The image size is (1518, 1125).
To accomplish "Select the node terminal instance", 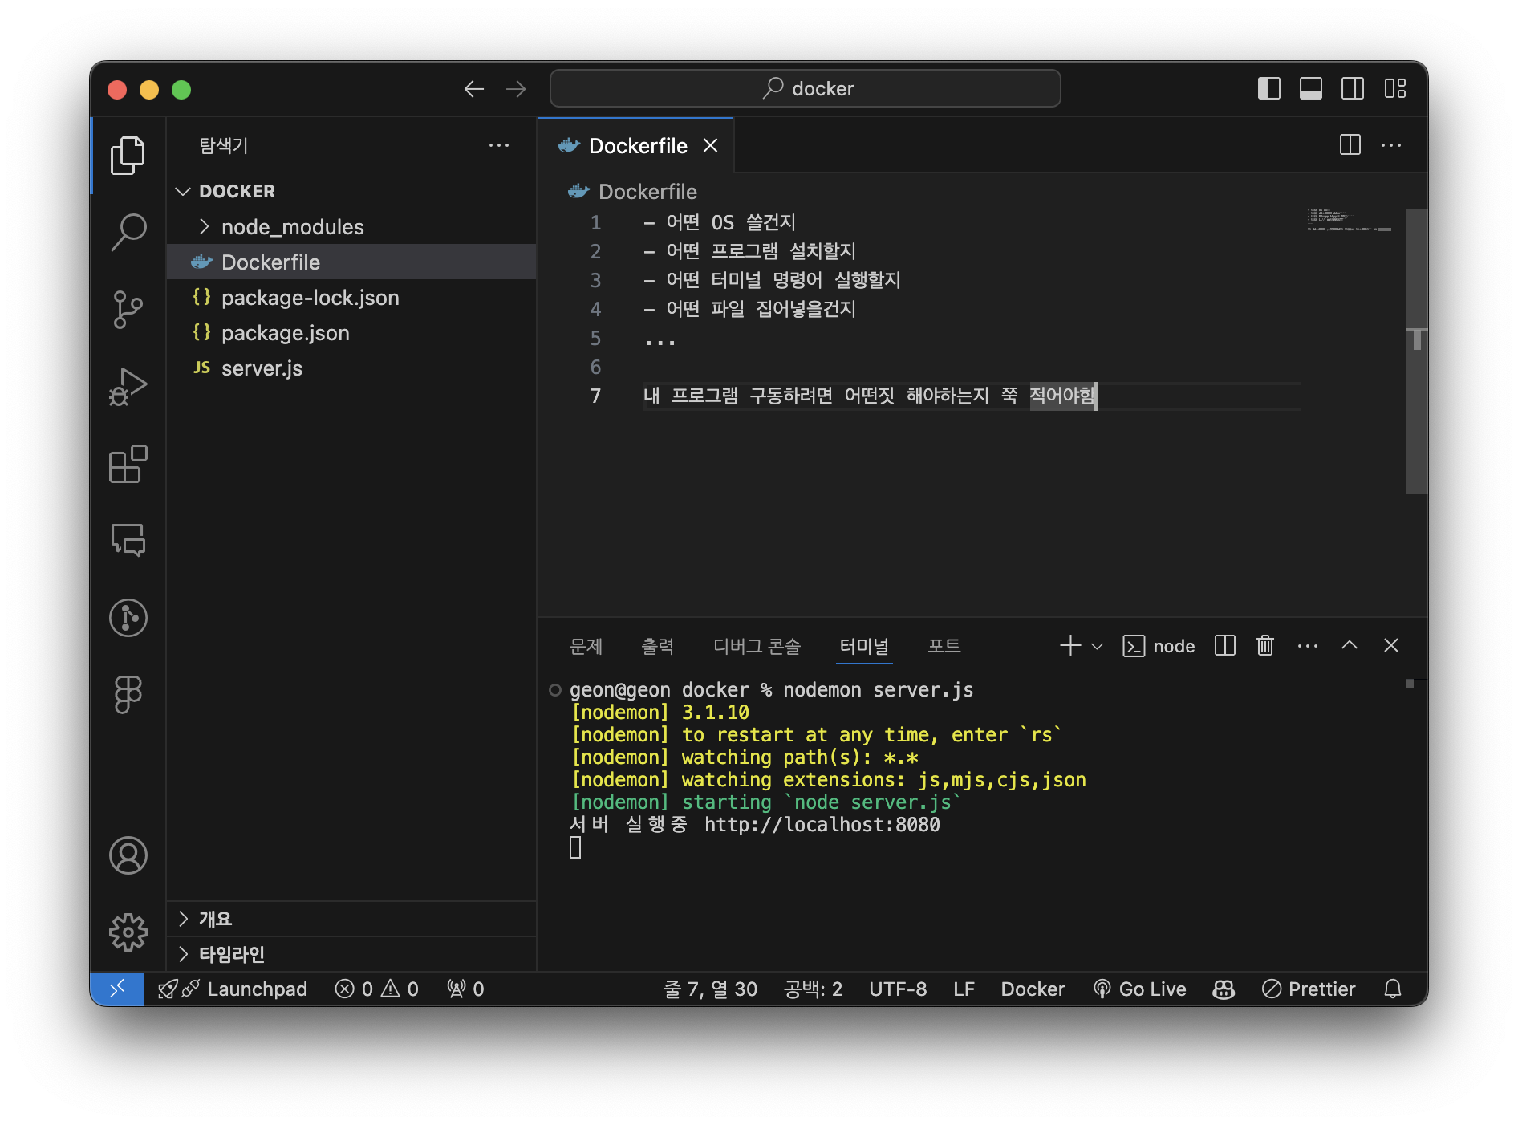I will pyautogui.click(x=1159, y=646).
